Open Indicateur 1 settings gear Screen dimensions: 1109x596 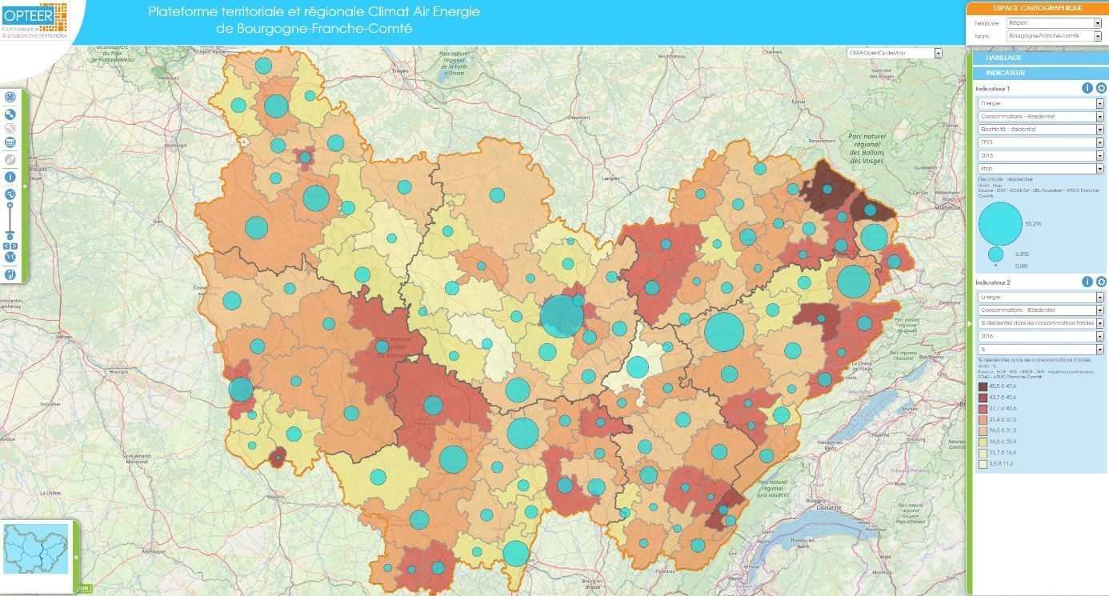[x=1101, y=88]
